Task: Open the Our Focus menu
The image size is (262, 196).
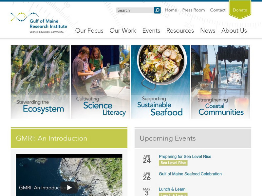Action: point(89,30)
